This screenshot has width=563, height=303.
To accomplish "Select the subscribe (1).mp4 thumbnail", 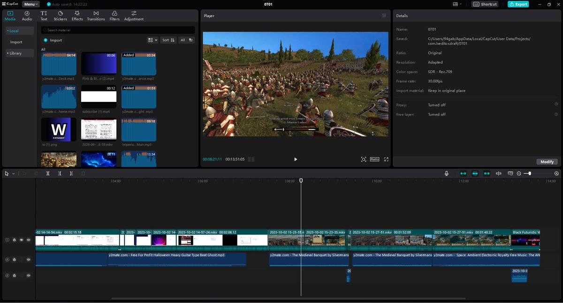I will coord(99,97).
